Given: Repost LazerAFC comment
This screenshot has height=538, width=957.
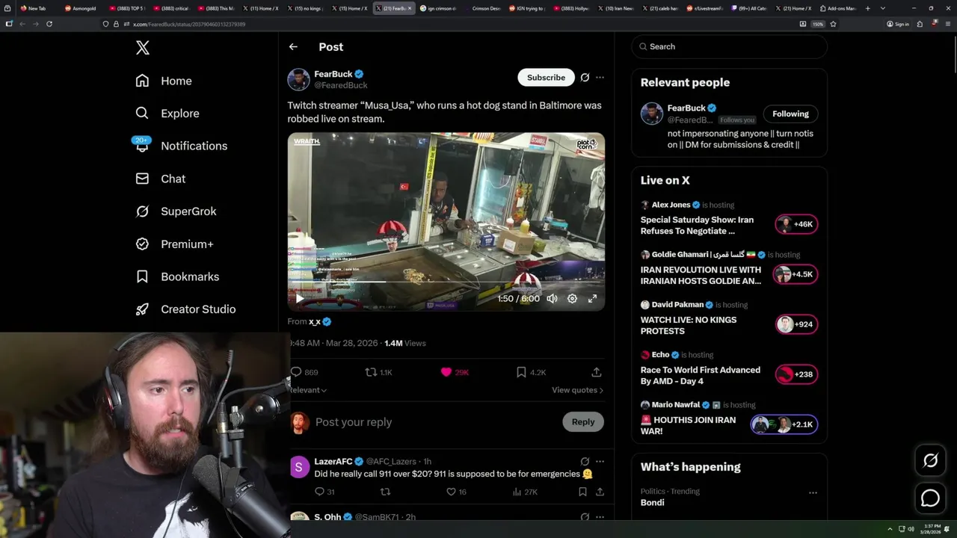Looking at the screenshot, I should click(386, 492).
